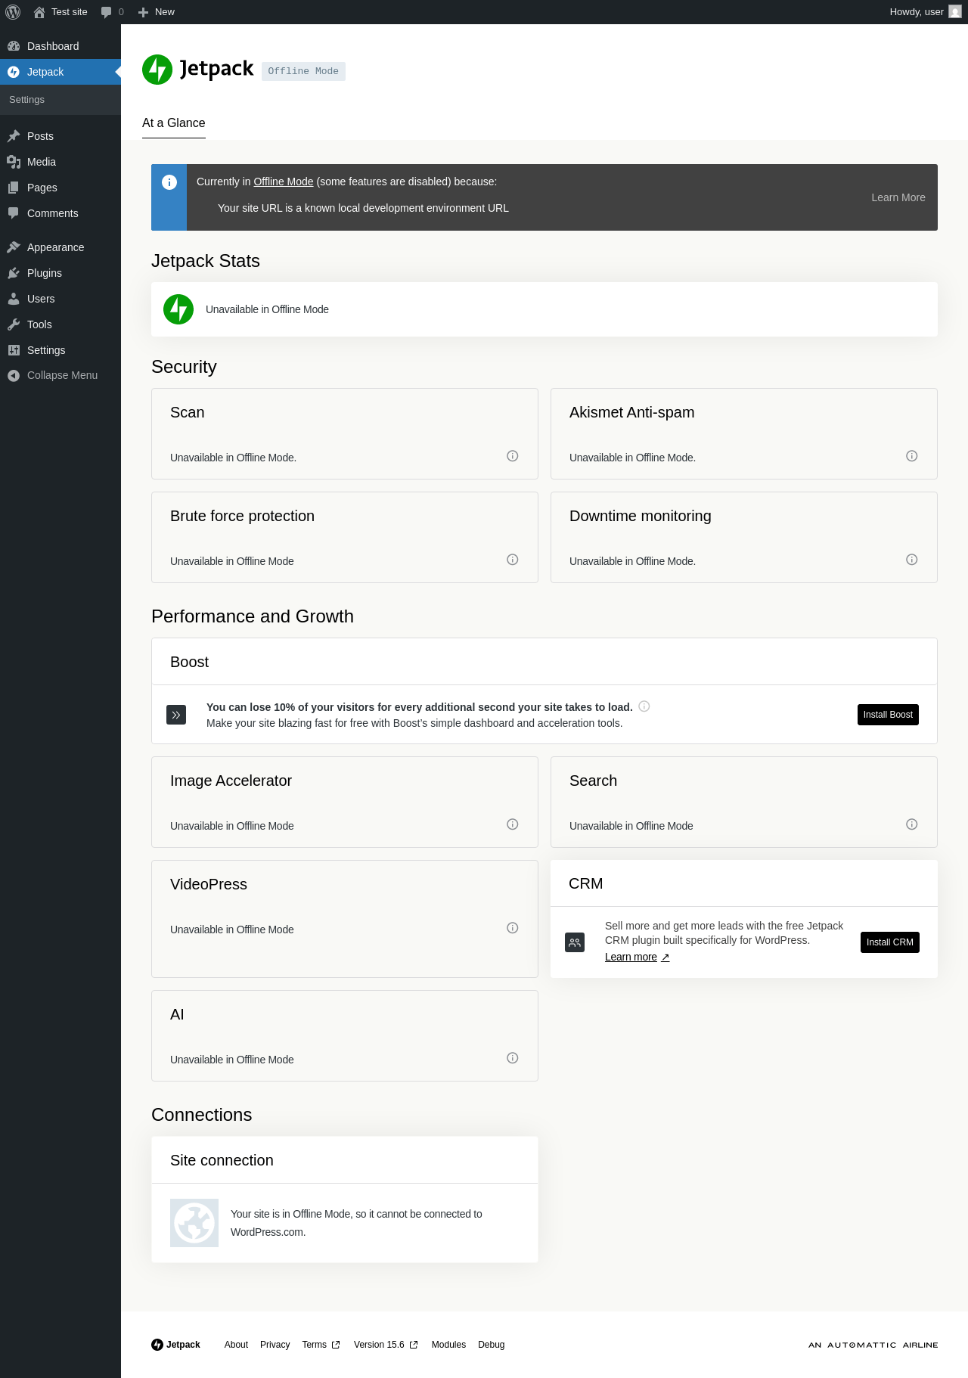The image size is (968, 1378).
Task: Open Jetpack Settings submenu item
Action: pos(27,100)
